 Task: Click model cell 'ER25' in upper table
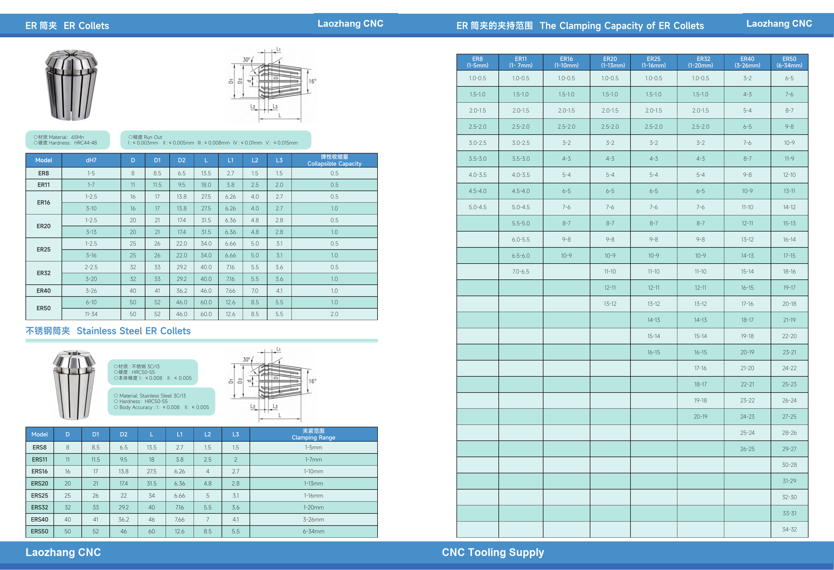44,250
